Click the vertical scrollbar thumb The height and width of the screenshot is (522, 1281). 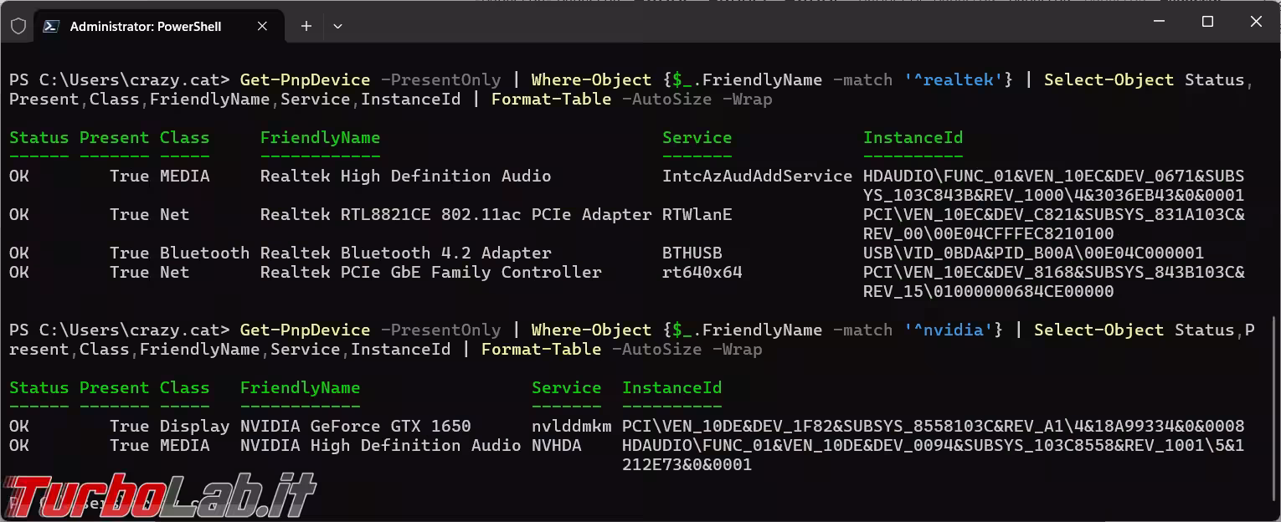point(1273,410)
